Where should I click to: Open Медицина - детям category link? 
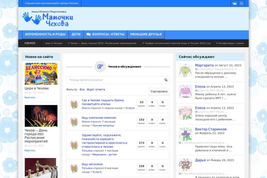[x=105, y=154]
